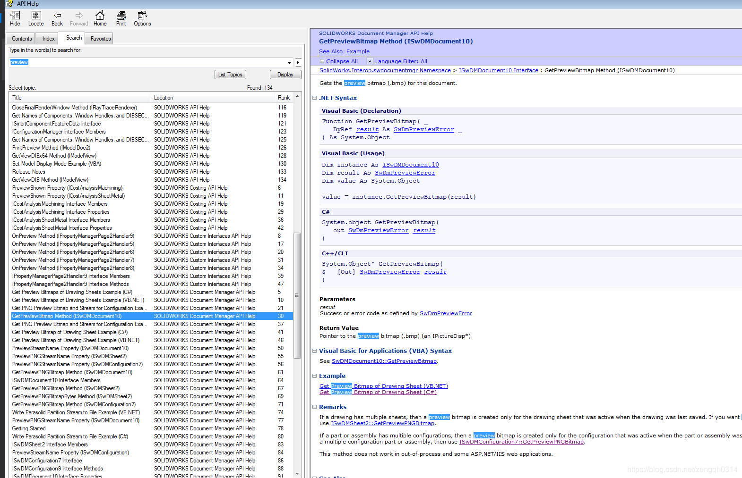The image size is (742, 478).
Task: Collapse the Visual Basic for Applications Syntax section
Action: point(315,351)
